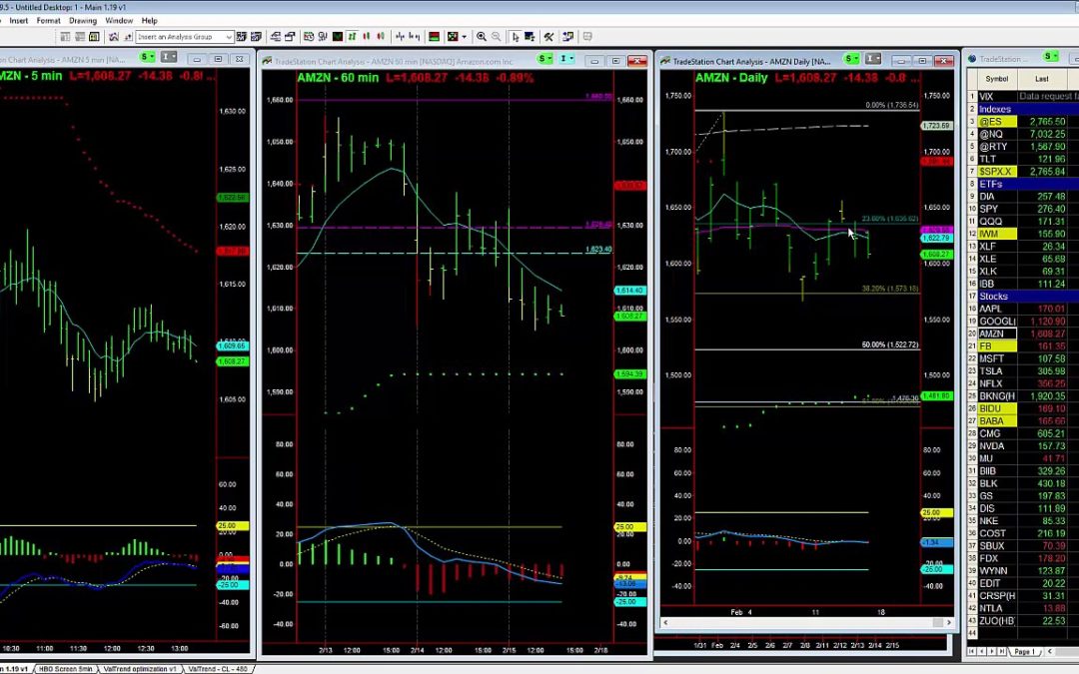Click the leftmost window layout toolbar icon

(65, 37)
